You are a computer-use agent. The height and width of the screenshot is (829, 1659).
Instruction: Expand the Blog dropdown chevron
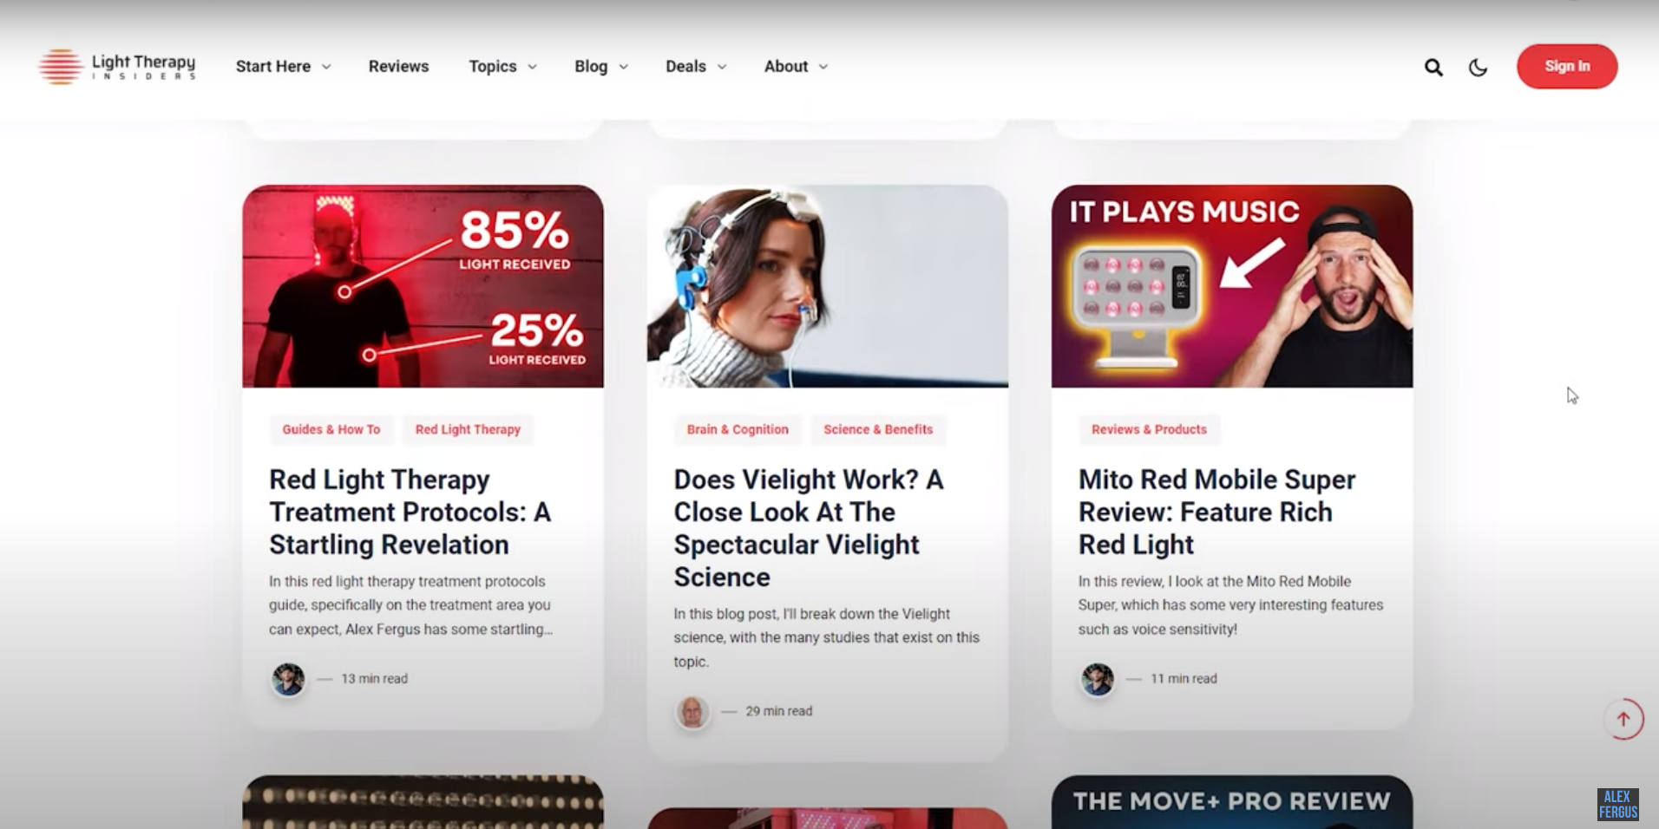[x=623, y=67]
